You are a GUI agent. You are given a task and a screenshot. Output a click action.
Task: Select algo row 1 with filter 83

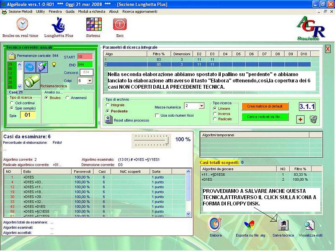click(207, 59)
